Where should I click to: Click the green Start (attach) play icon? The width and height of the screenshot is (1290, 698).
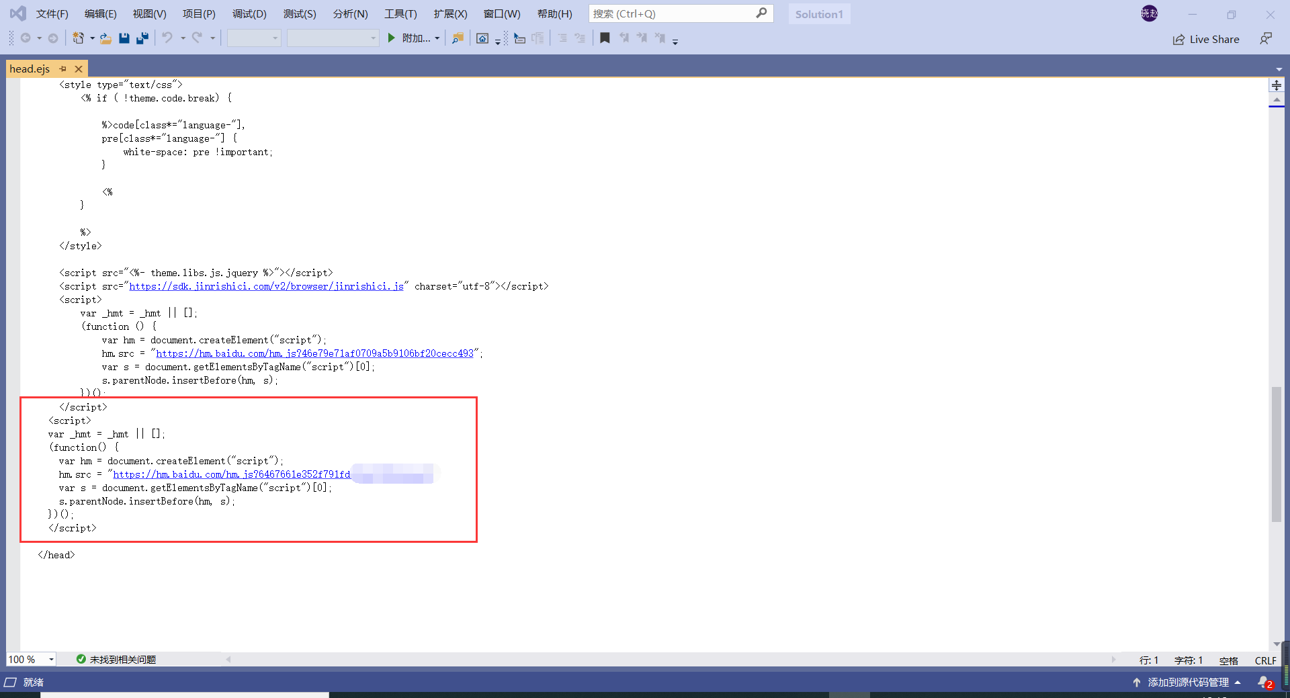tap(392, 38)
